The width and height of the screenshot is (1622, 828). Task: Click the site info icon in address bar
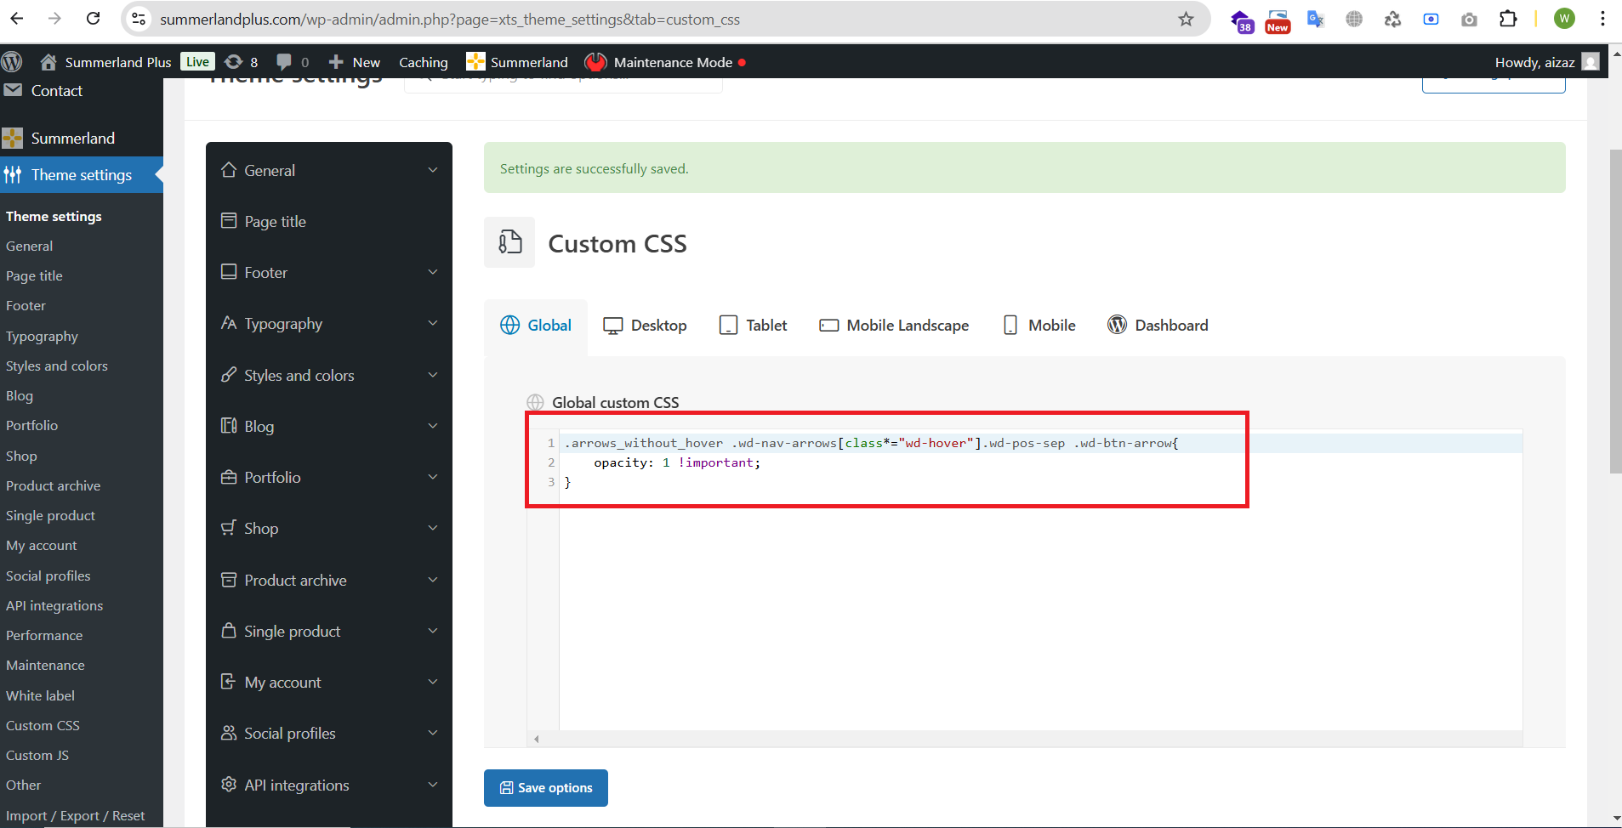point(139,19)
